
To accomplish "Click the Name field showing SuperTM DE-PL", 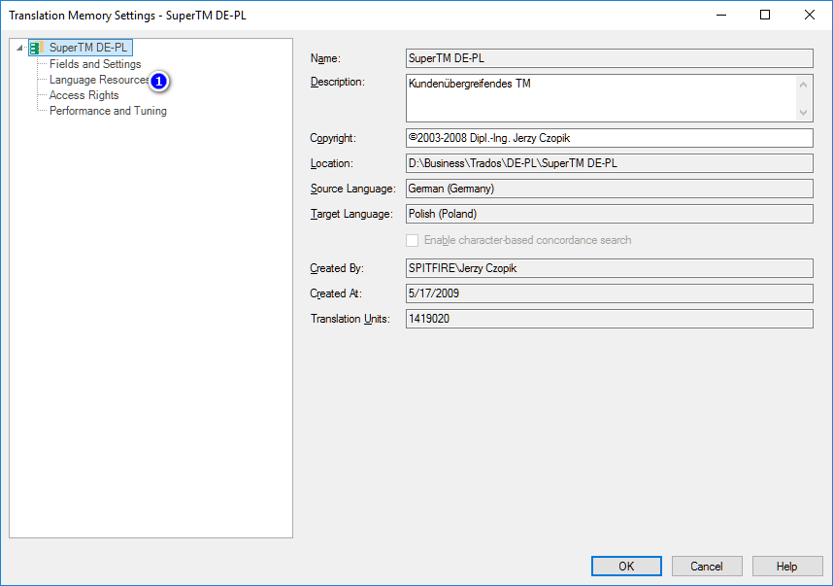I will (x=610, y=58).
